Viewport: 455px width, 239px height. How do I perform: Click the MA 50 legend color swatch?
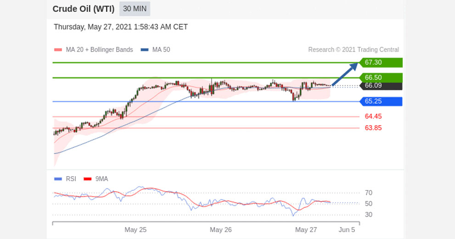click(145, 50)
